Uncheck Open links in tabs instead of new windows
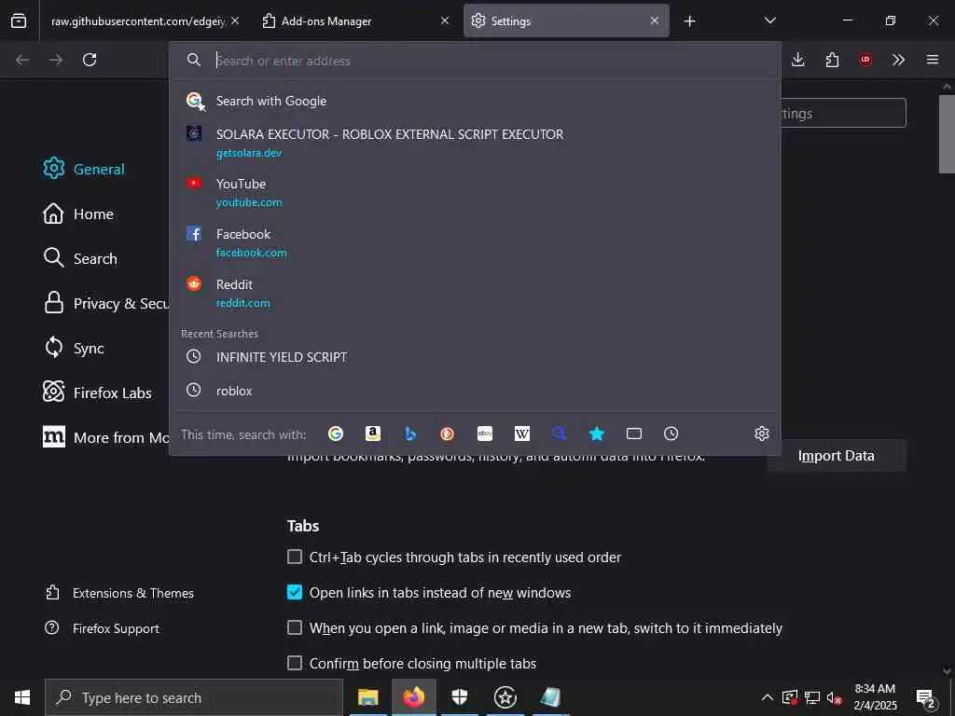Screen dimensions: 955x716 295,592
